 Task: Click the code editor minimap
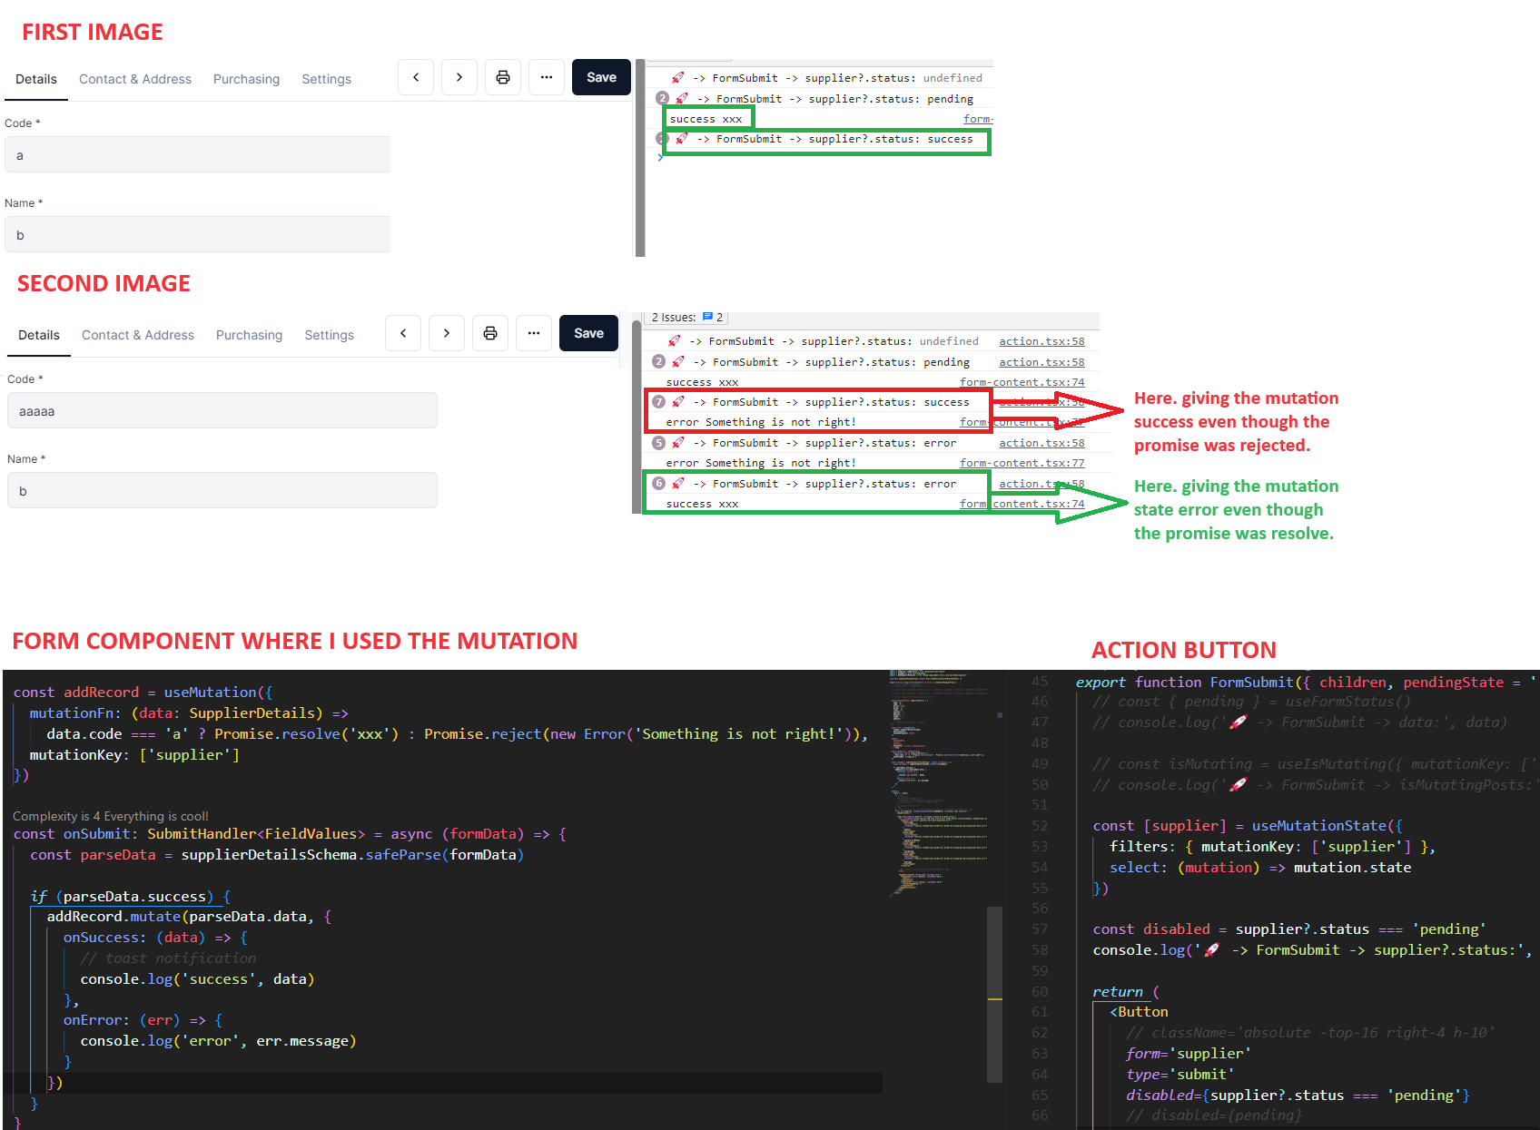938,782
